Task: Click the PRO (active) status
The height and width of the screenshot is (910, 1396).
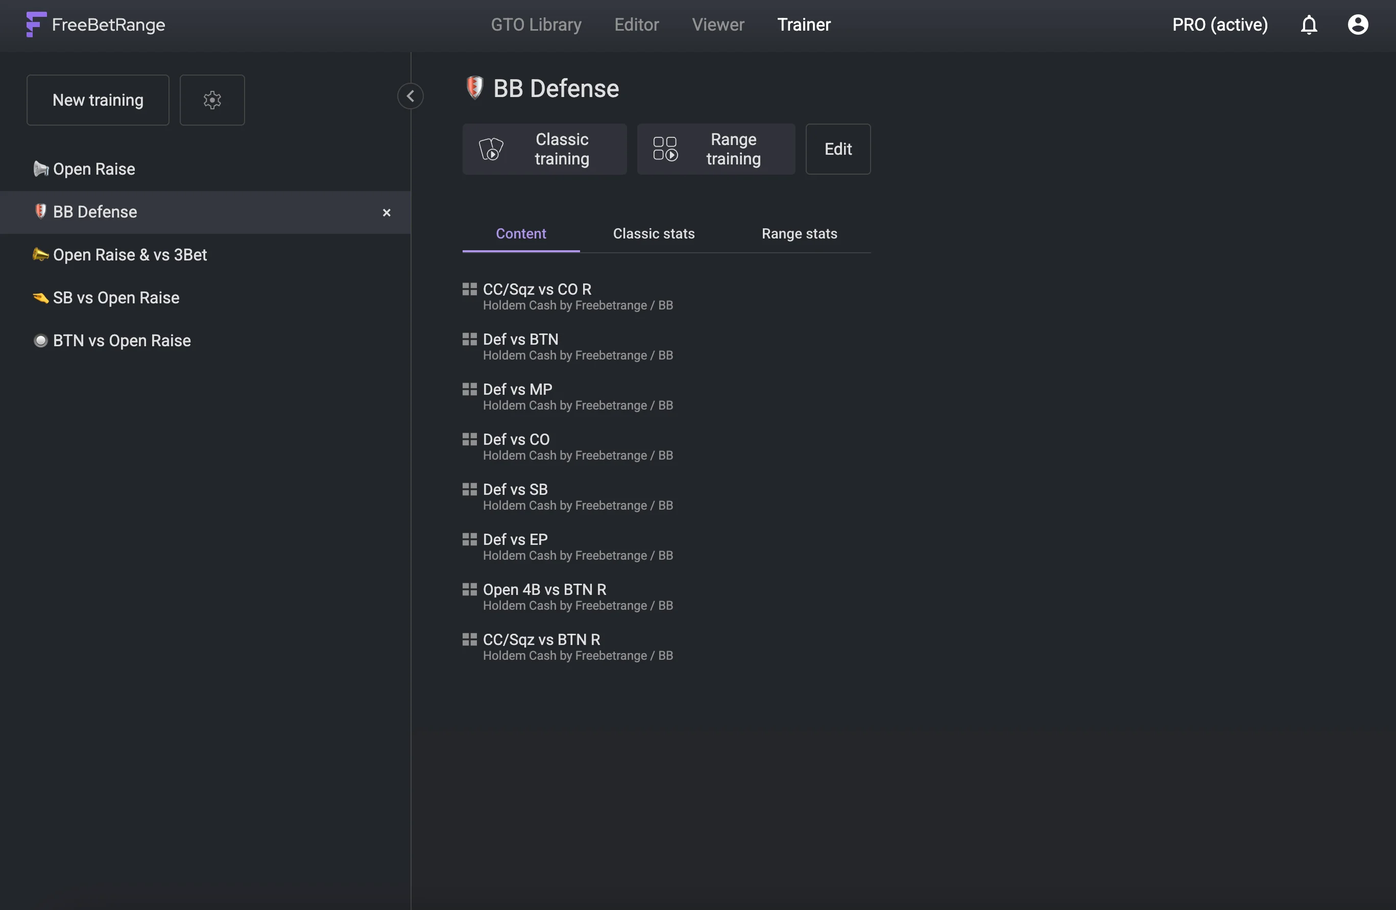Action: (1219, 25)
